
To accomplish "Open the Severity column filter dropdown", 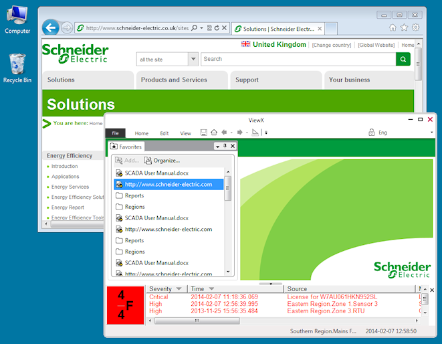I will pyautogui.click(x=179, y=288).
